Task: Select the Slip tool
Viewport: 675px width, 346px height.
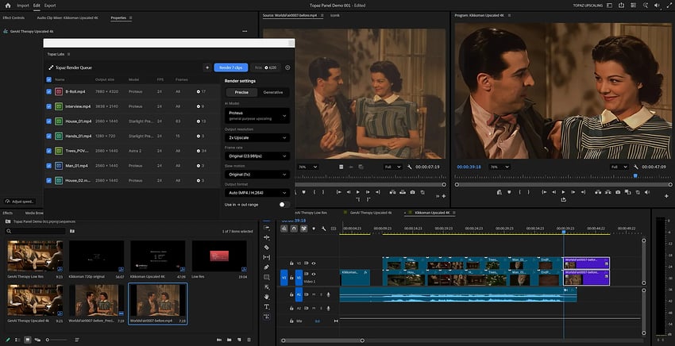Action: (x=267, y=257)
